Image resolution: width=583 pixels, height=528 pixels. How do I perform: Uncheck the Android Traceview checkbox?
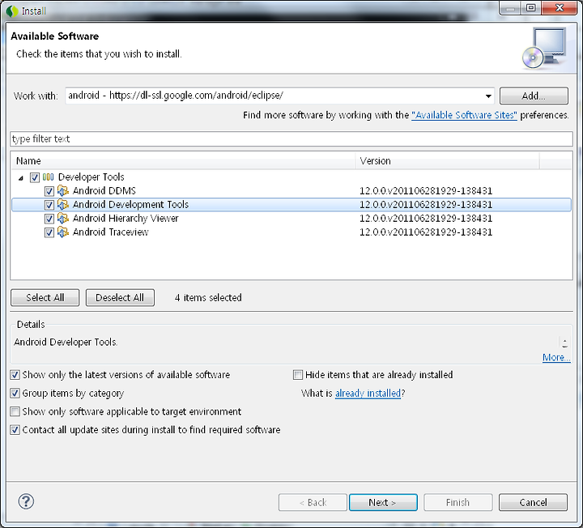tap(49, 232)
